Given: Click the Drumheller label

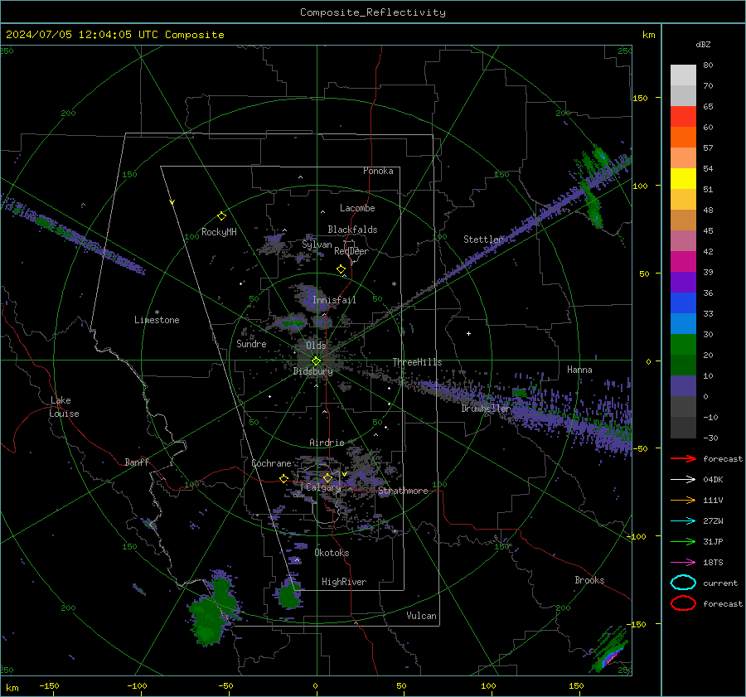Looking at the screenshot, I should pos(486,409).
